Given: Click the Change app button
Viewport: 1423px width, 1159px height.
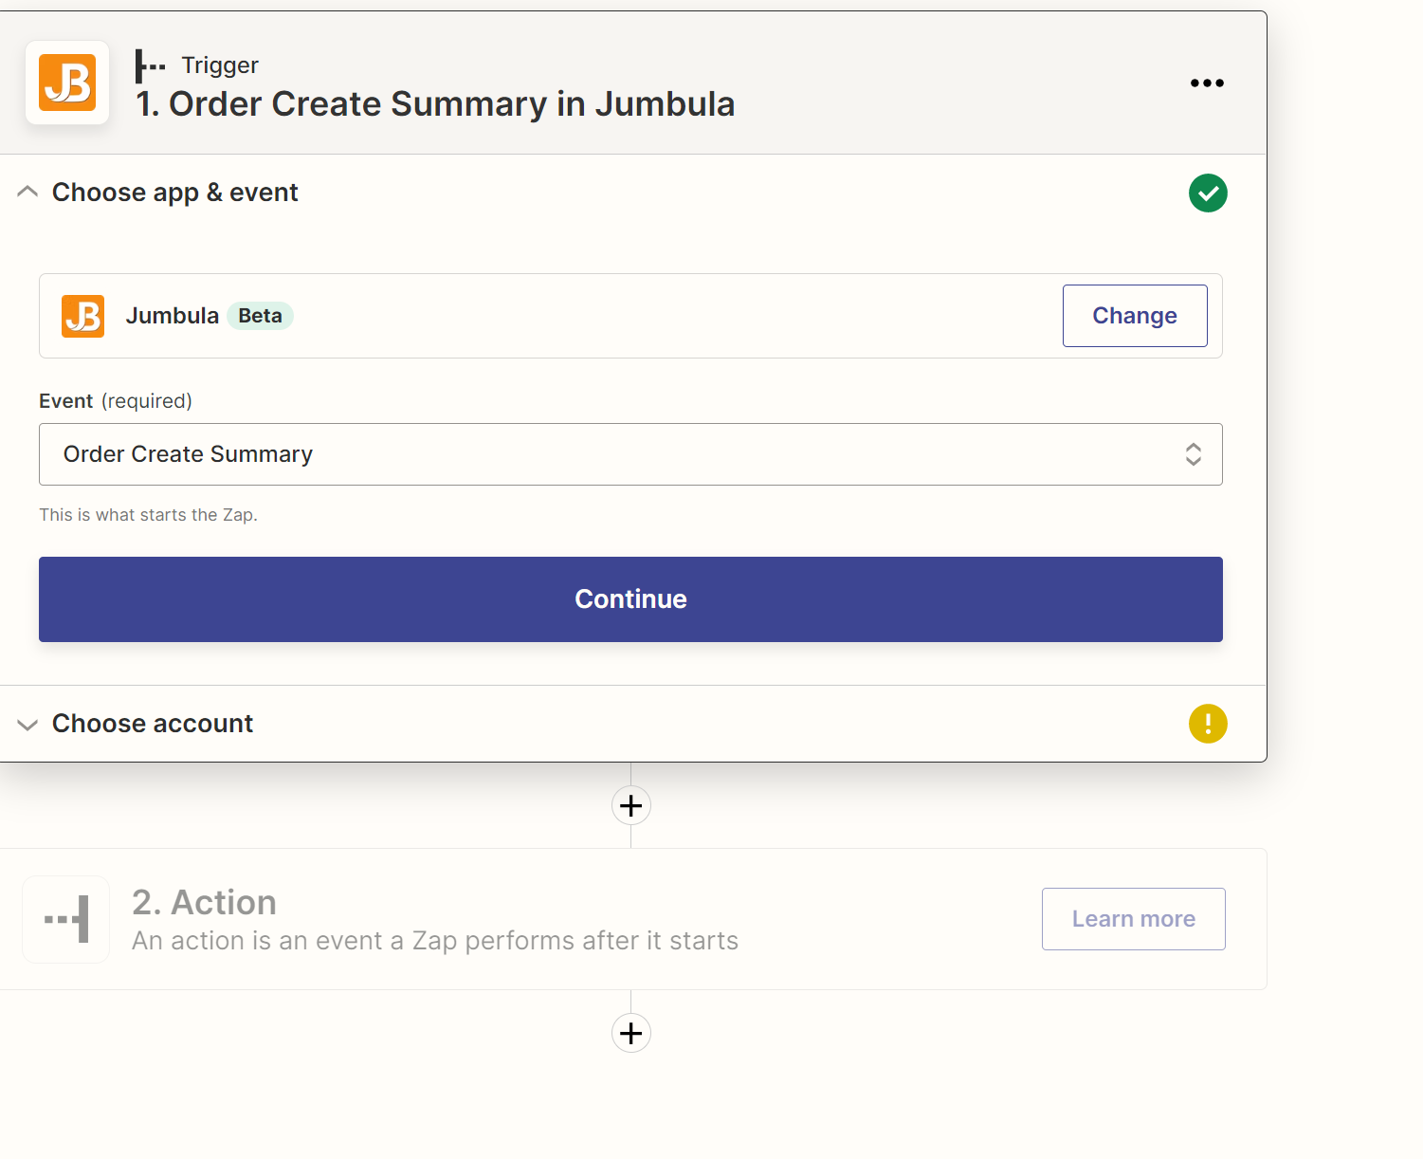Looking at the screenshot, I should click(1135, 316).
